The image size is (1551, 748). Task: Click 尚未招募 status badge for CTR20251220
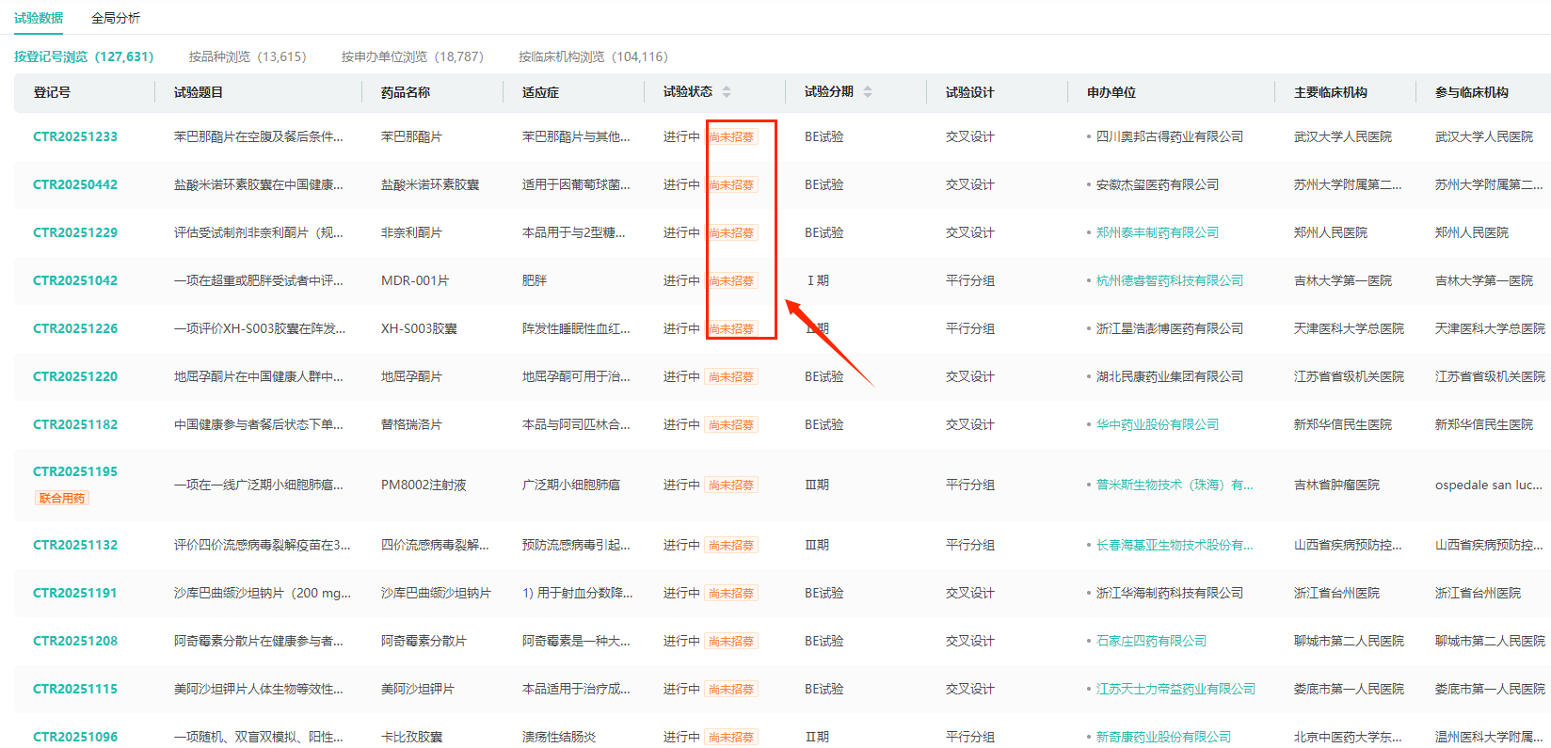pos(731,376)
